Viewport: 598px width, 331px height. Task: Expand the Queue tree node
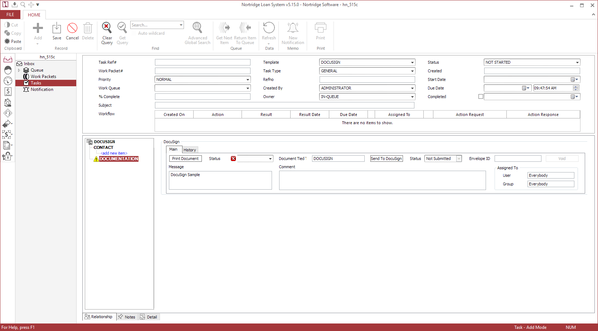19,70
